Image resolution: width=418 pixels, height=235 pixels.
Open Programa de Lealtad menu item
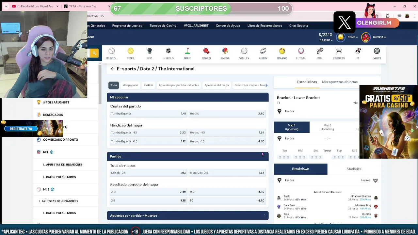click(x=127, y=26)
